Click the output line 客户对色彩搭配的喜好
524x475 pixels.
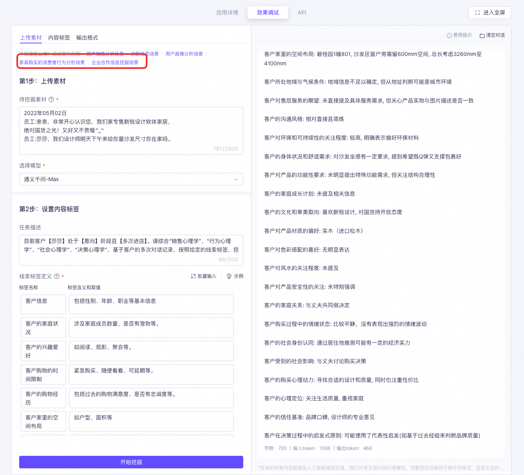307,250
